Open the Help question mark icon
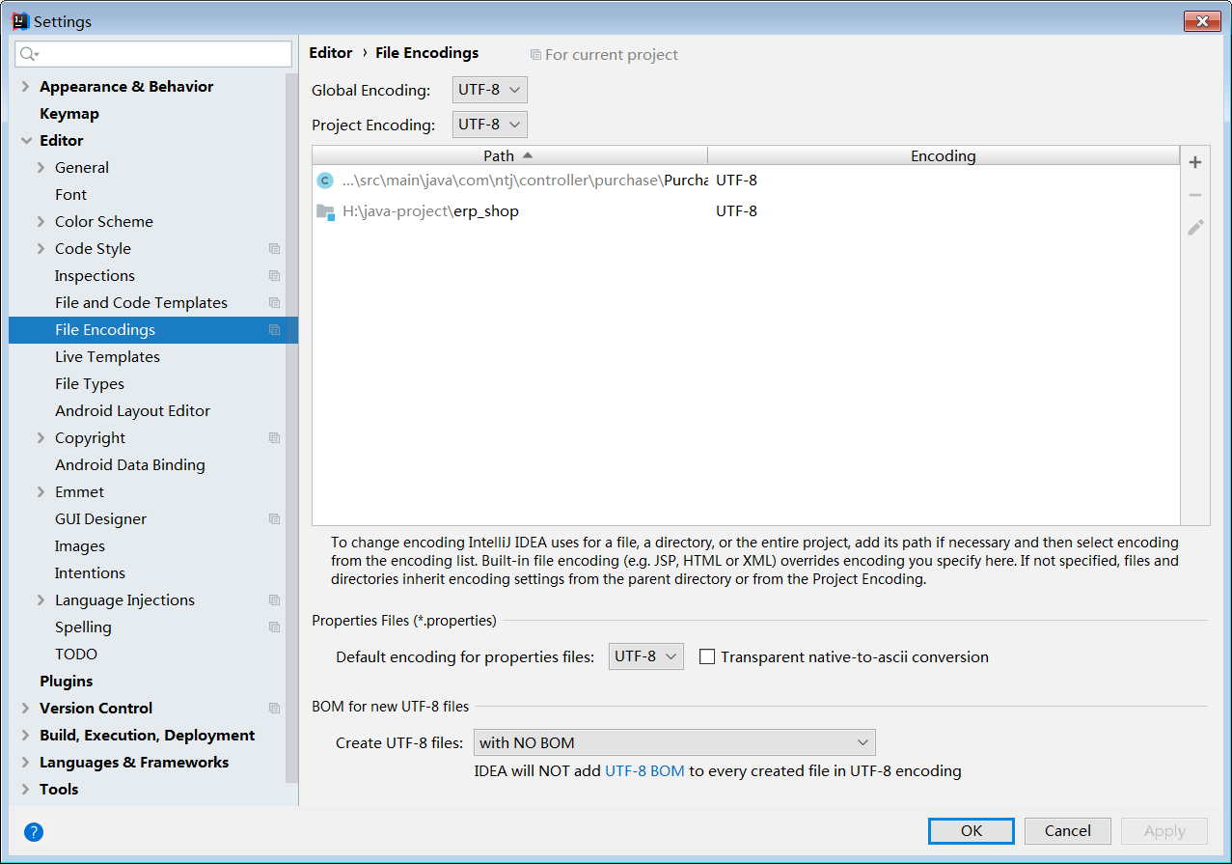This screenshot has height=864, width=1232. 34,832
